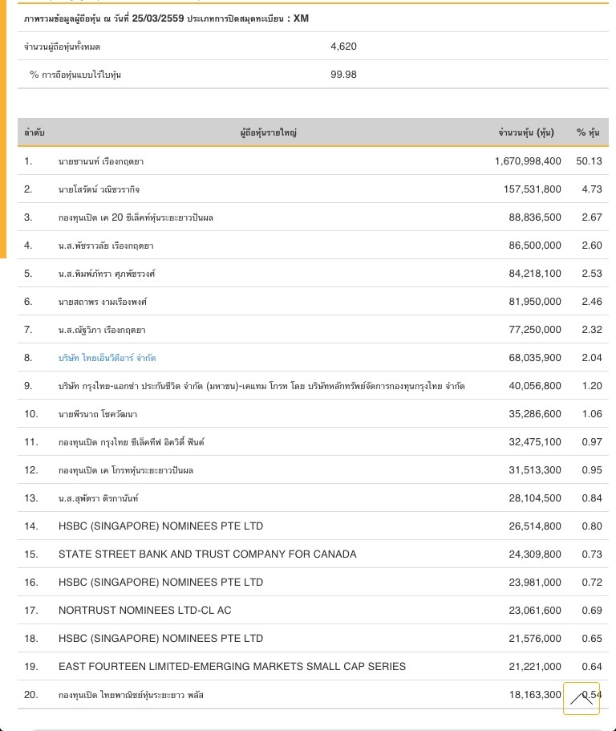
Task: Click the scroll-to-top arrow button
Action: click(x=581, y=698)
